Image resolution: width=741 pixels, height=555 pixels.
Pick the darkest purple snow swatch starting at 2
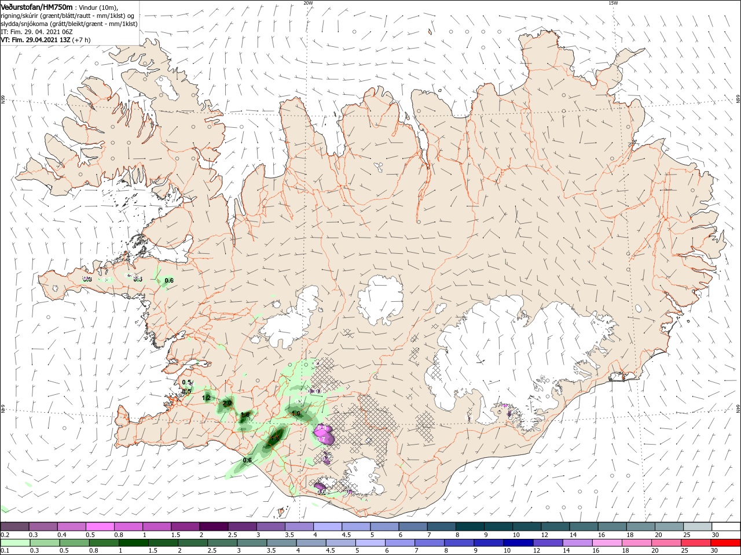(x=213, y=527)
